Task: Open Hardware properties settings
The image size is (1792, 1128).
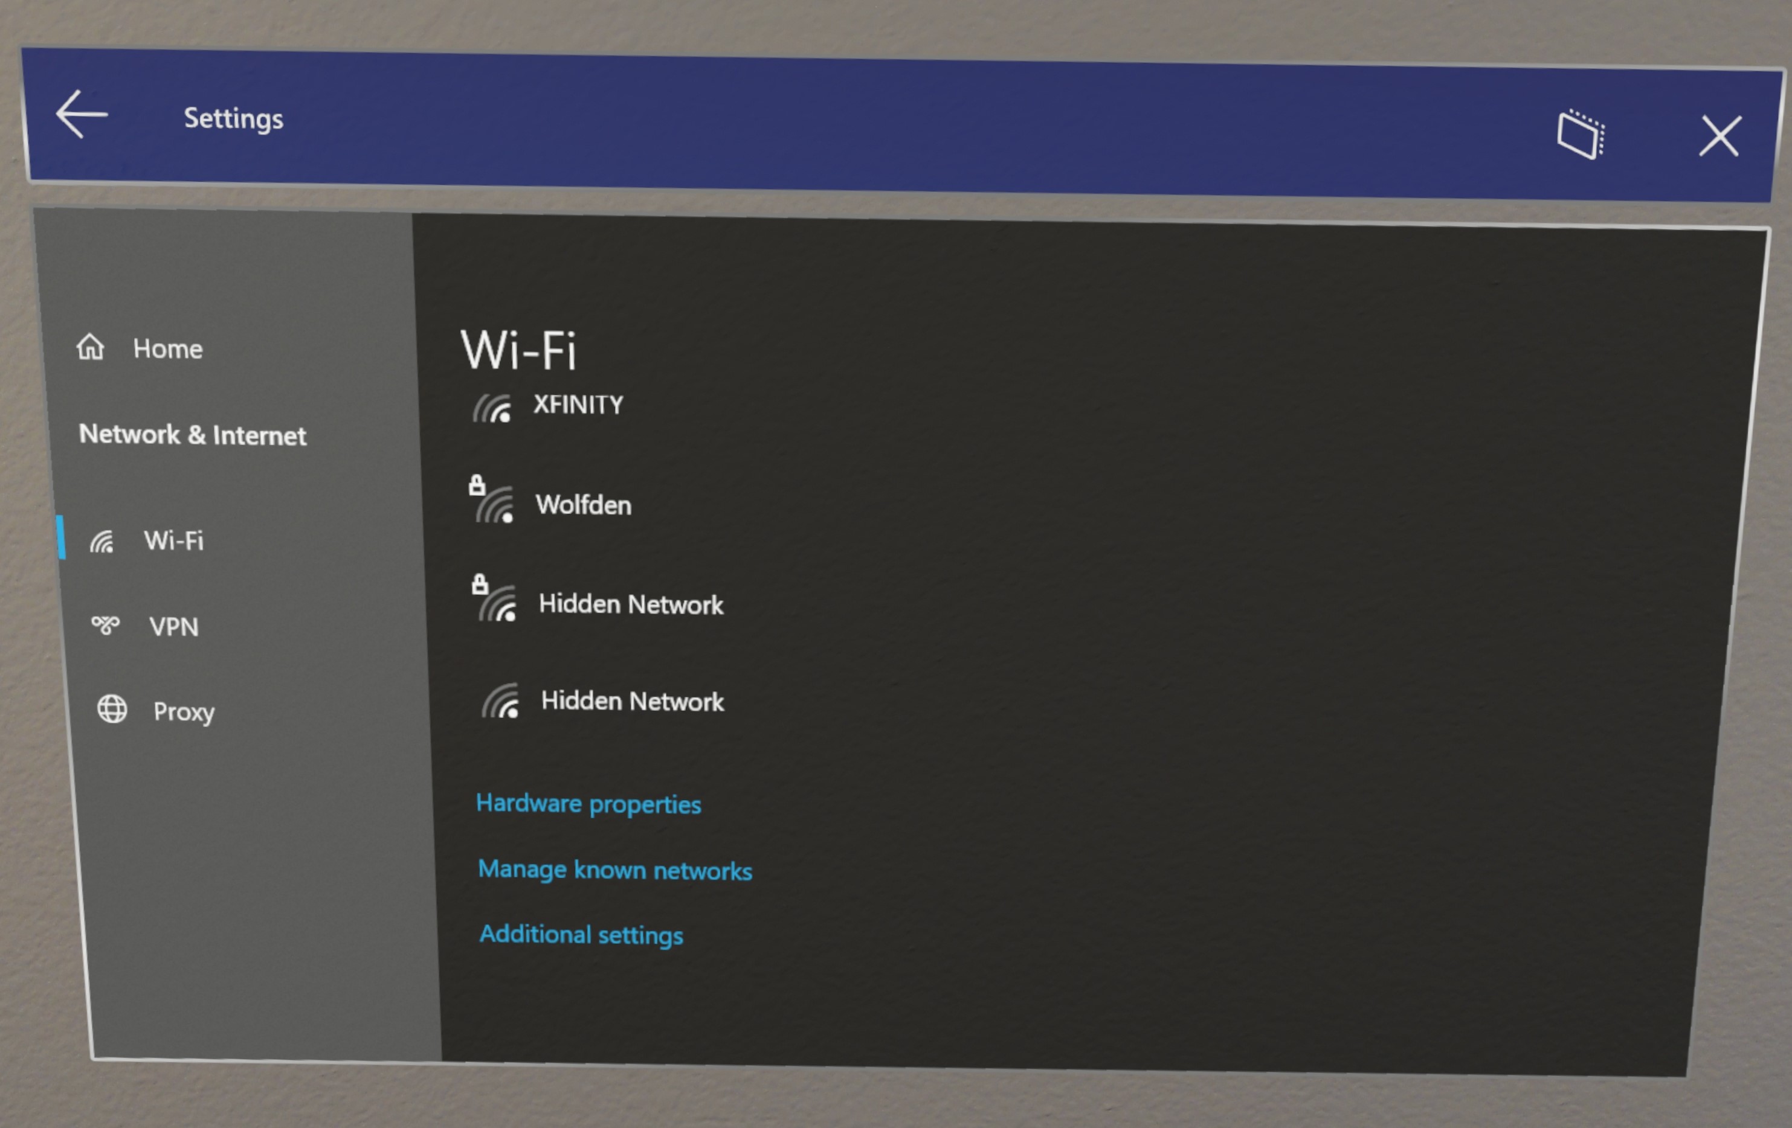Action: pyautogui.click(x=587, y=802)
